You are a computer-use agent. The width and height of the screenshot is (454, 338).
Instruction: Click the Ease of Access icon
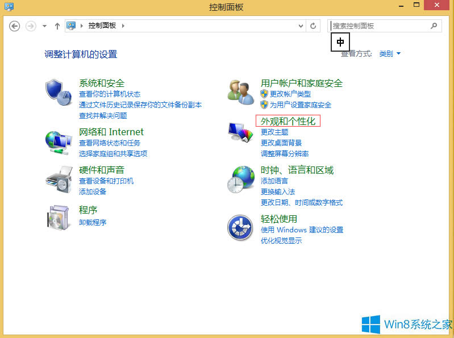pos(240,228)
